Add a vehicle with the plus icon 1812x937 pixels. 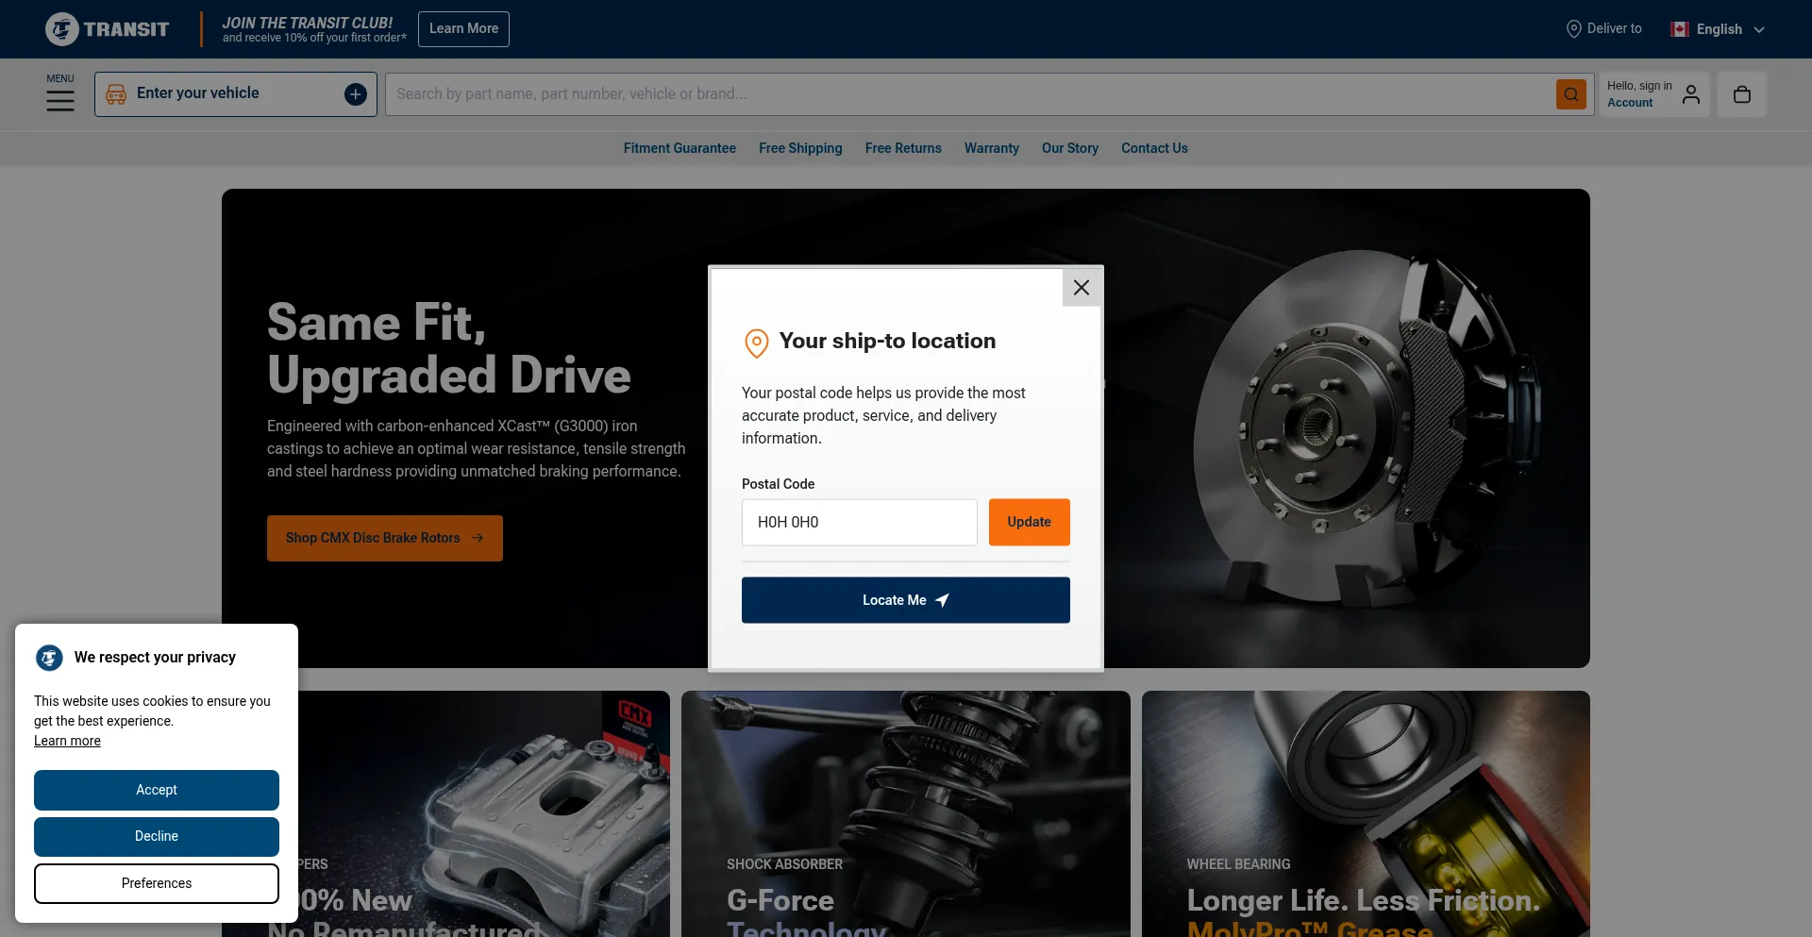[x=356, y=94]
